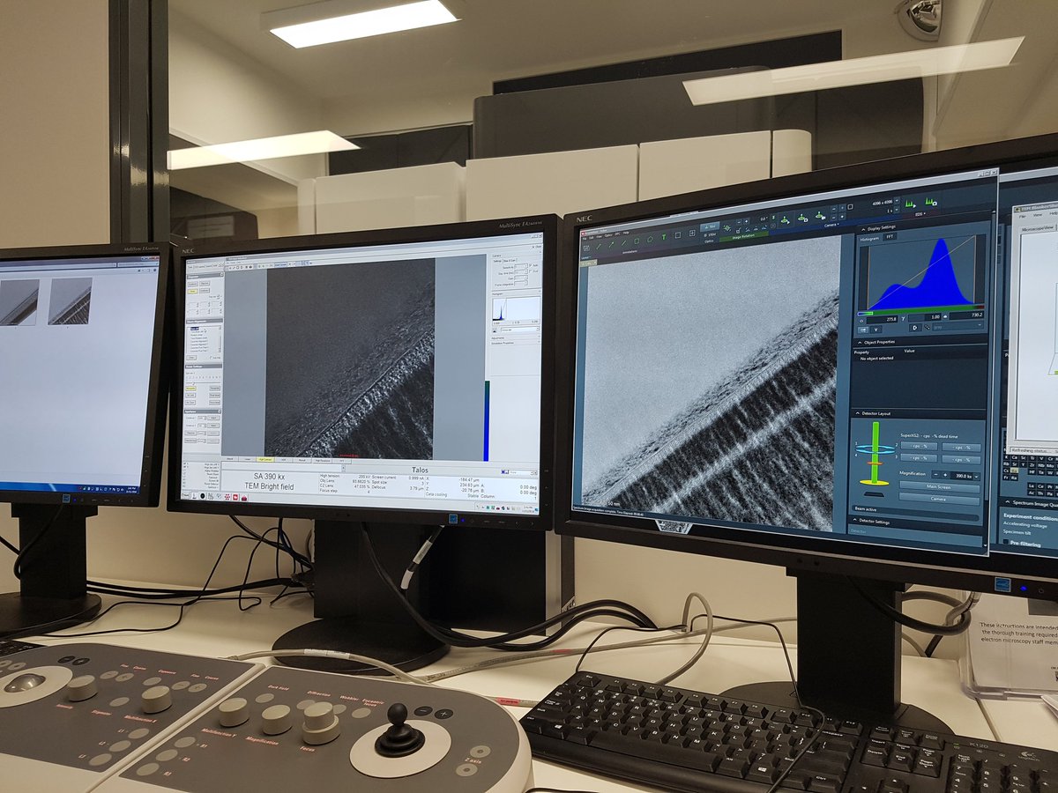Select the green text T annotation tool
The width and height of the screenshot is (1058, 793).
(664, 237)
